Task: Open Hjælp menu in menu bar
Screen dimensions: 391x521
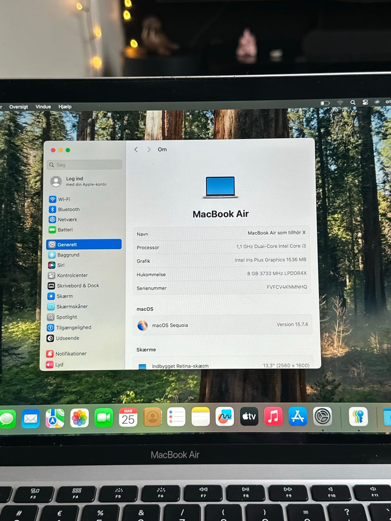Action: 65,107
